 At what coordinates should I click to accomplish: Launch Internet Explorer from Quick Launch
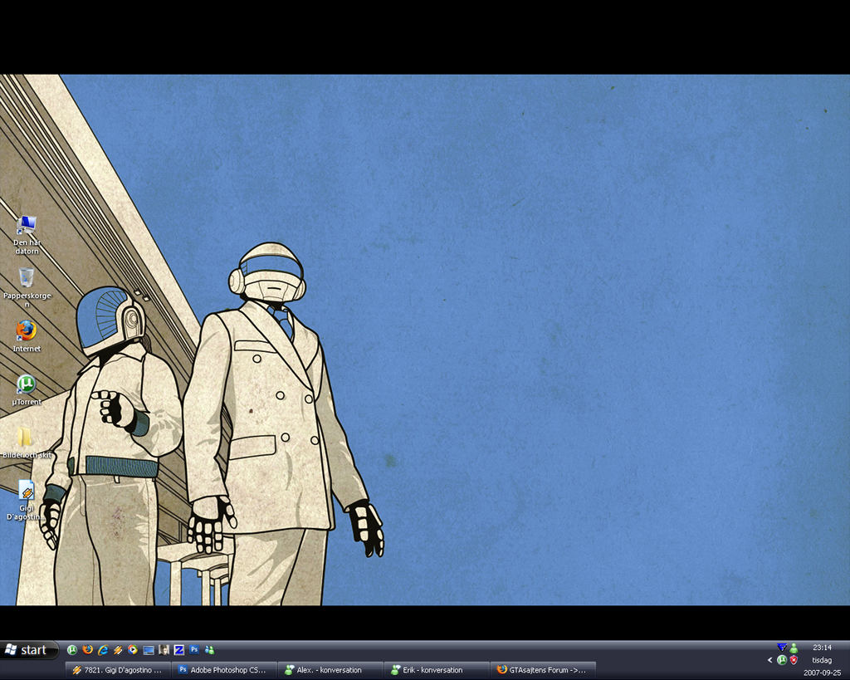coord(103,650)
